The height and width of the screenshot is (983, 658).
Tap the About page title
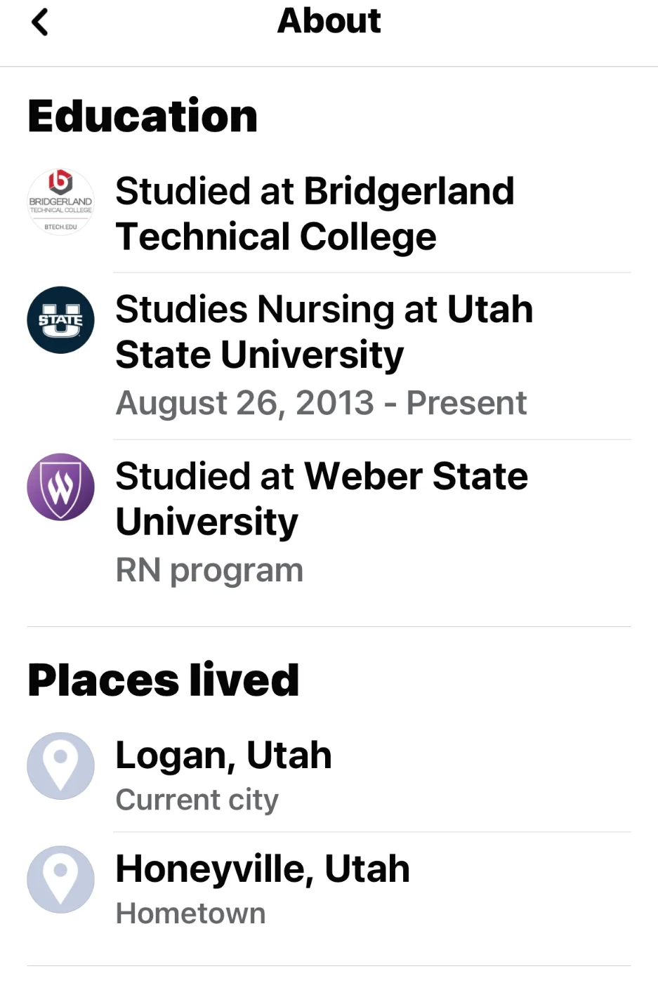pyautogui.click(x=329, y=21)
